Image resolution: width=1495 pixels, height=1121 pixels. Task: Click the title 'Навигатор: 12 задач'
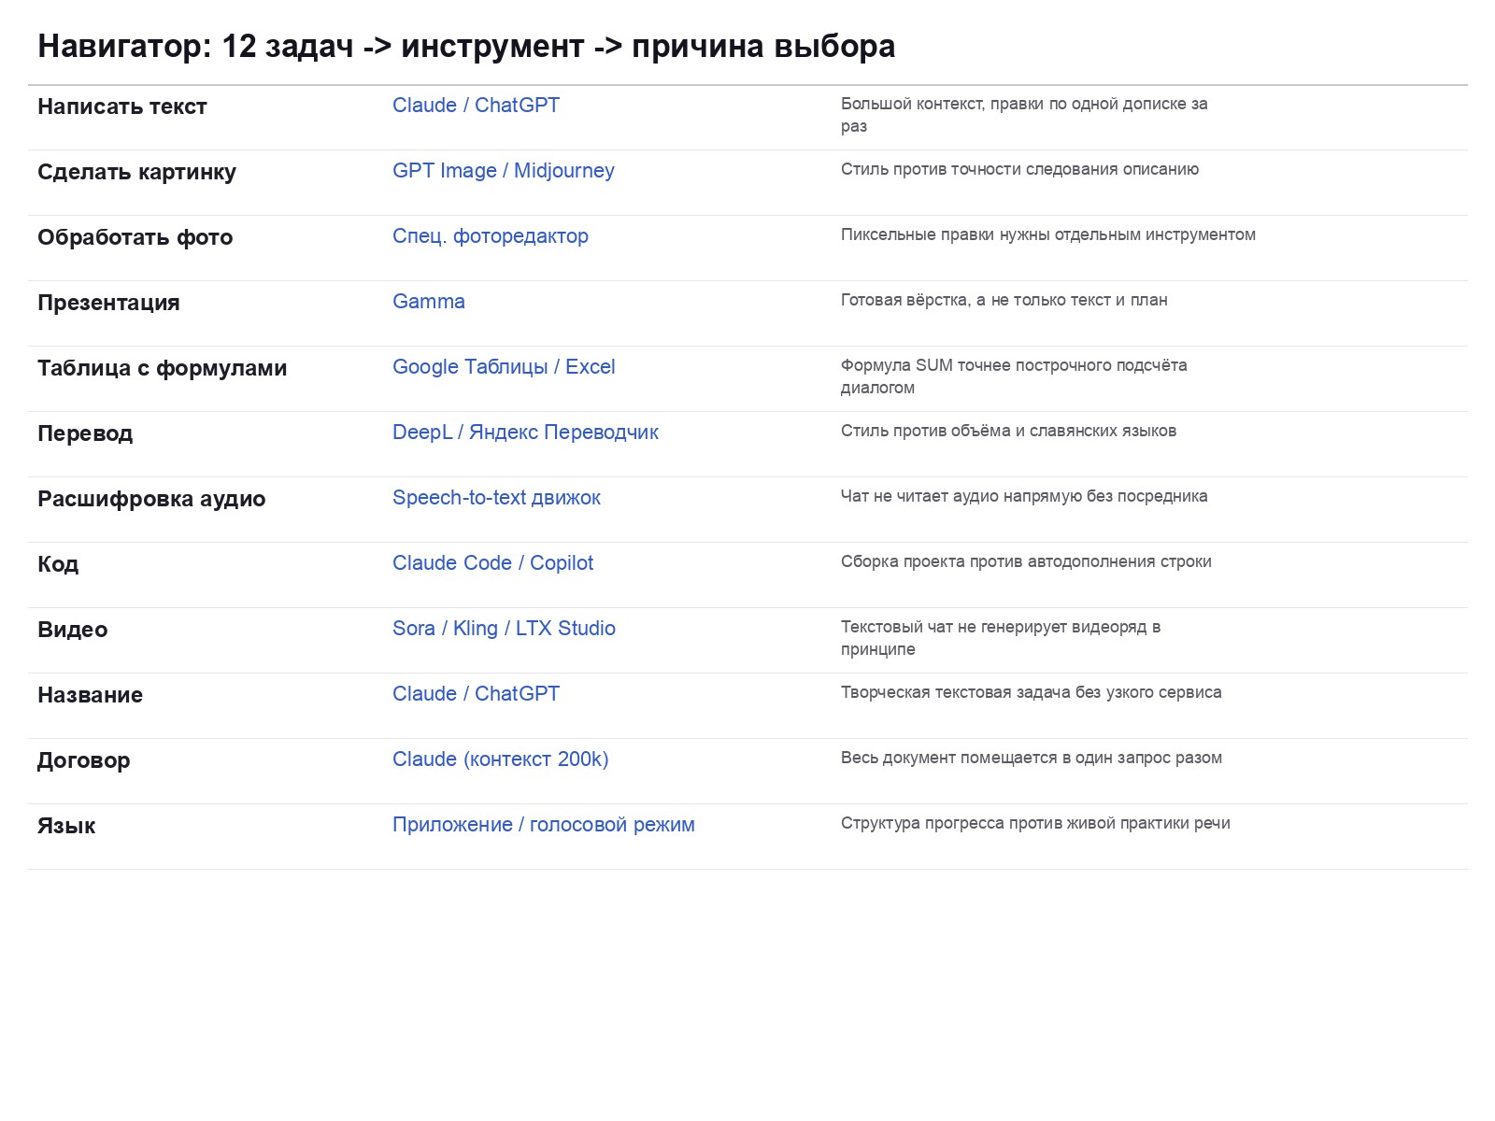(195, 46)
